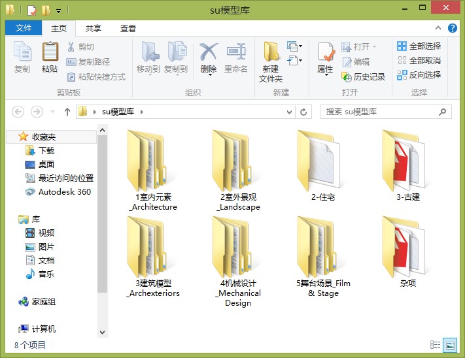Open recent locations dropdown arrow
This screenshot has height=358, width=465.
[52, 112]
